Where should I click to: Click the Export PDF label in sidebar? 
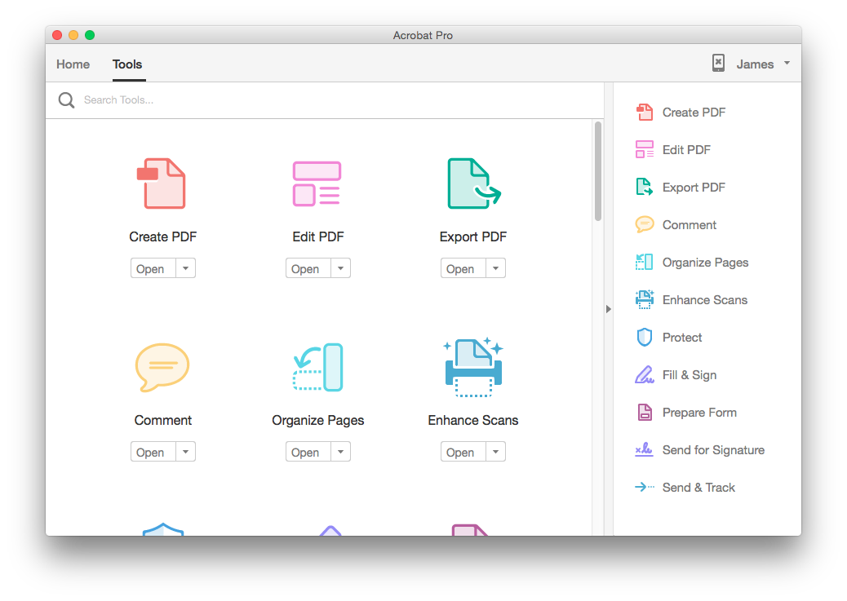click(x=694, y=188)
